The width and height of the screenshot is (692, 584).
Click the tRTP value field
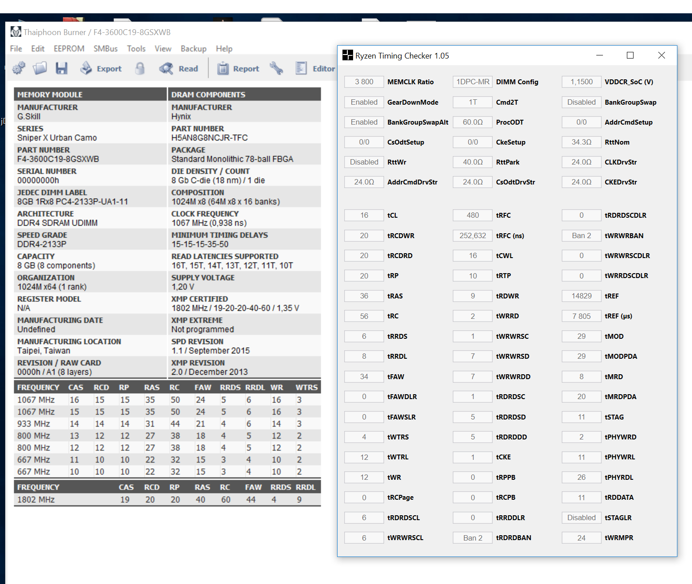click(473, 275)
